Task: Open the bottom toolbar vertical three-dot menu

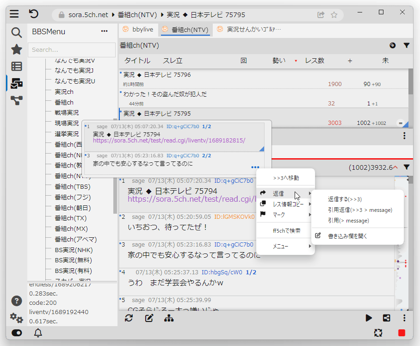Action: (x=404, y=318)
